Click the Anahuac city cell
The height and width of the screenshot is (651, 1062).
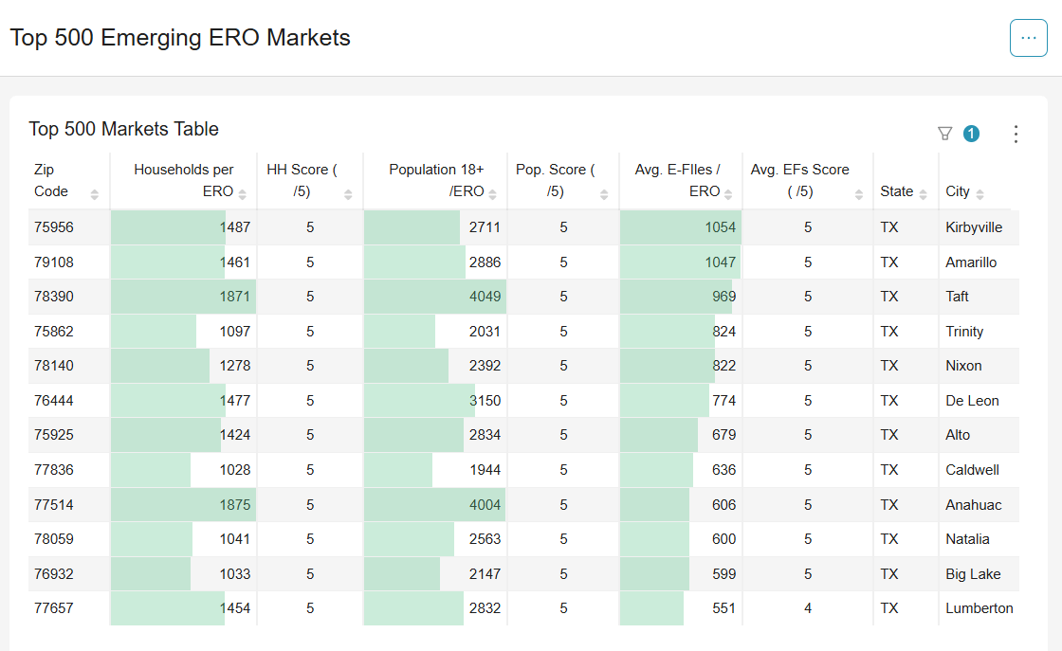pyautogui.click(x=979, y=505)
